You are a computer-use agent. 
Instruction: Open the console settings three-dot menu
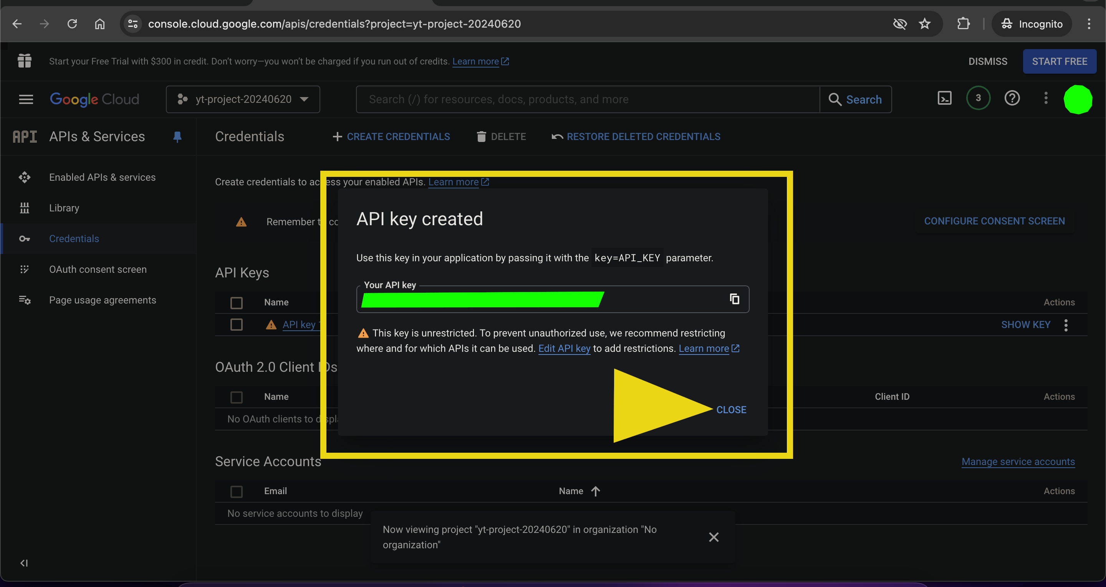point(1046,98)
